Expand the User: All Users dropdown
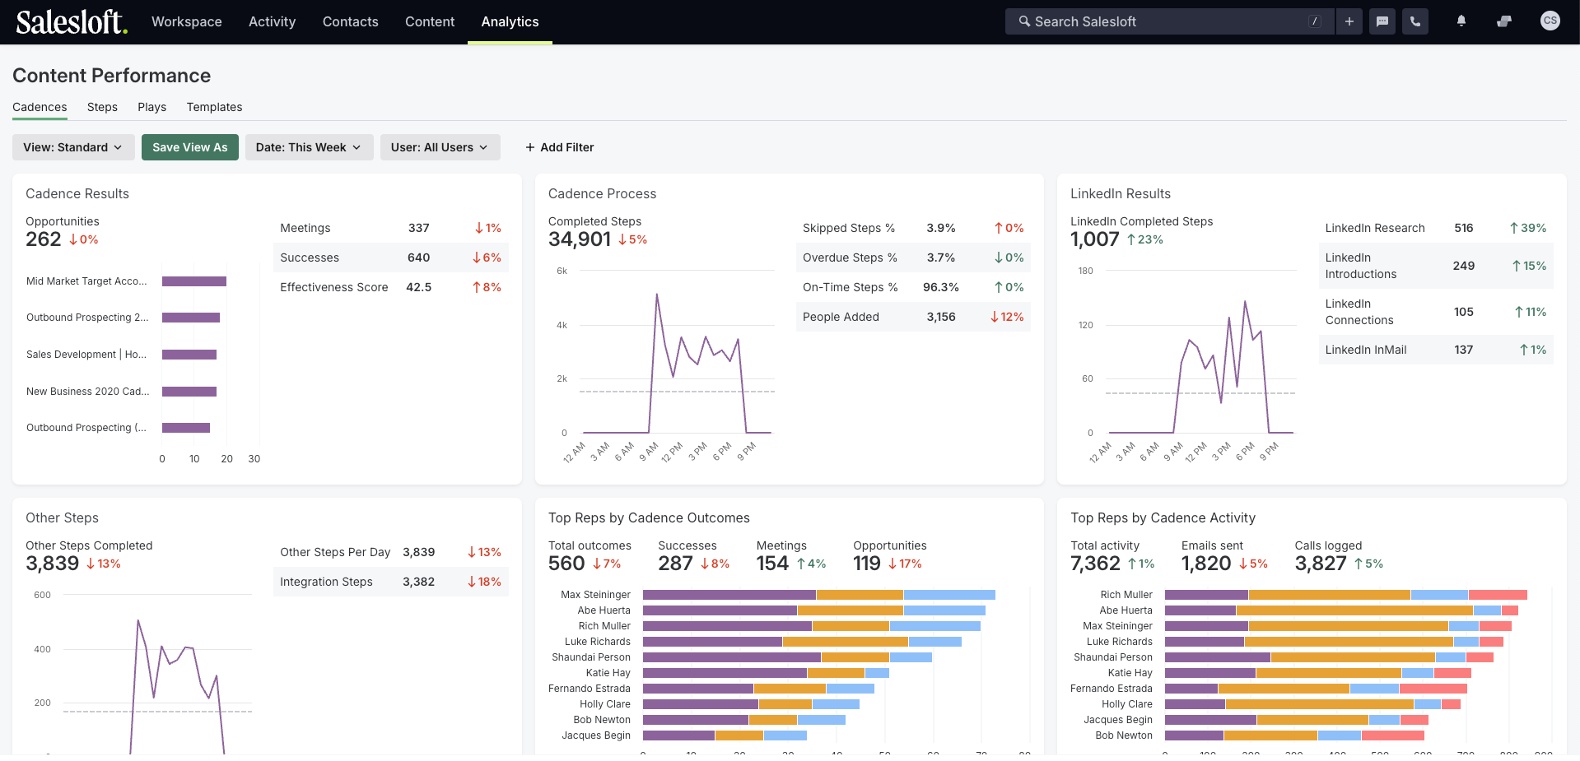The width and height of the screenshot is (1580, 761). (x=440, y=147)
